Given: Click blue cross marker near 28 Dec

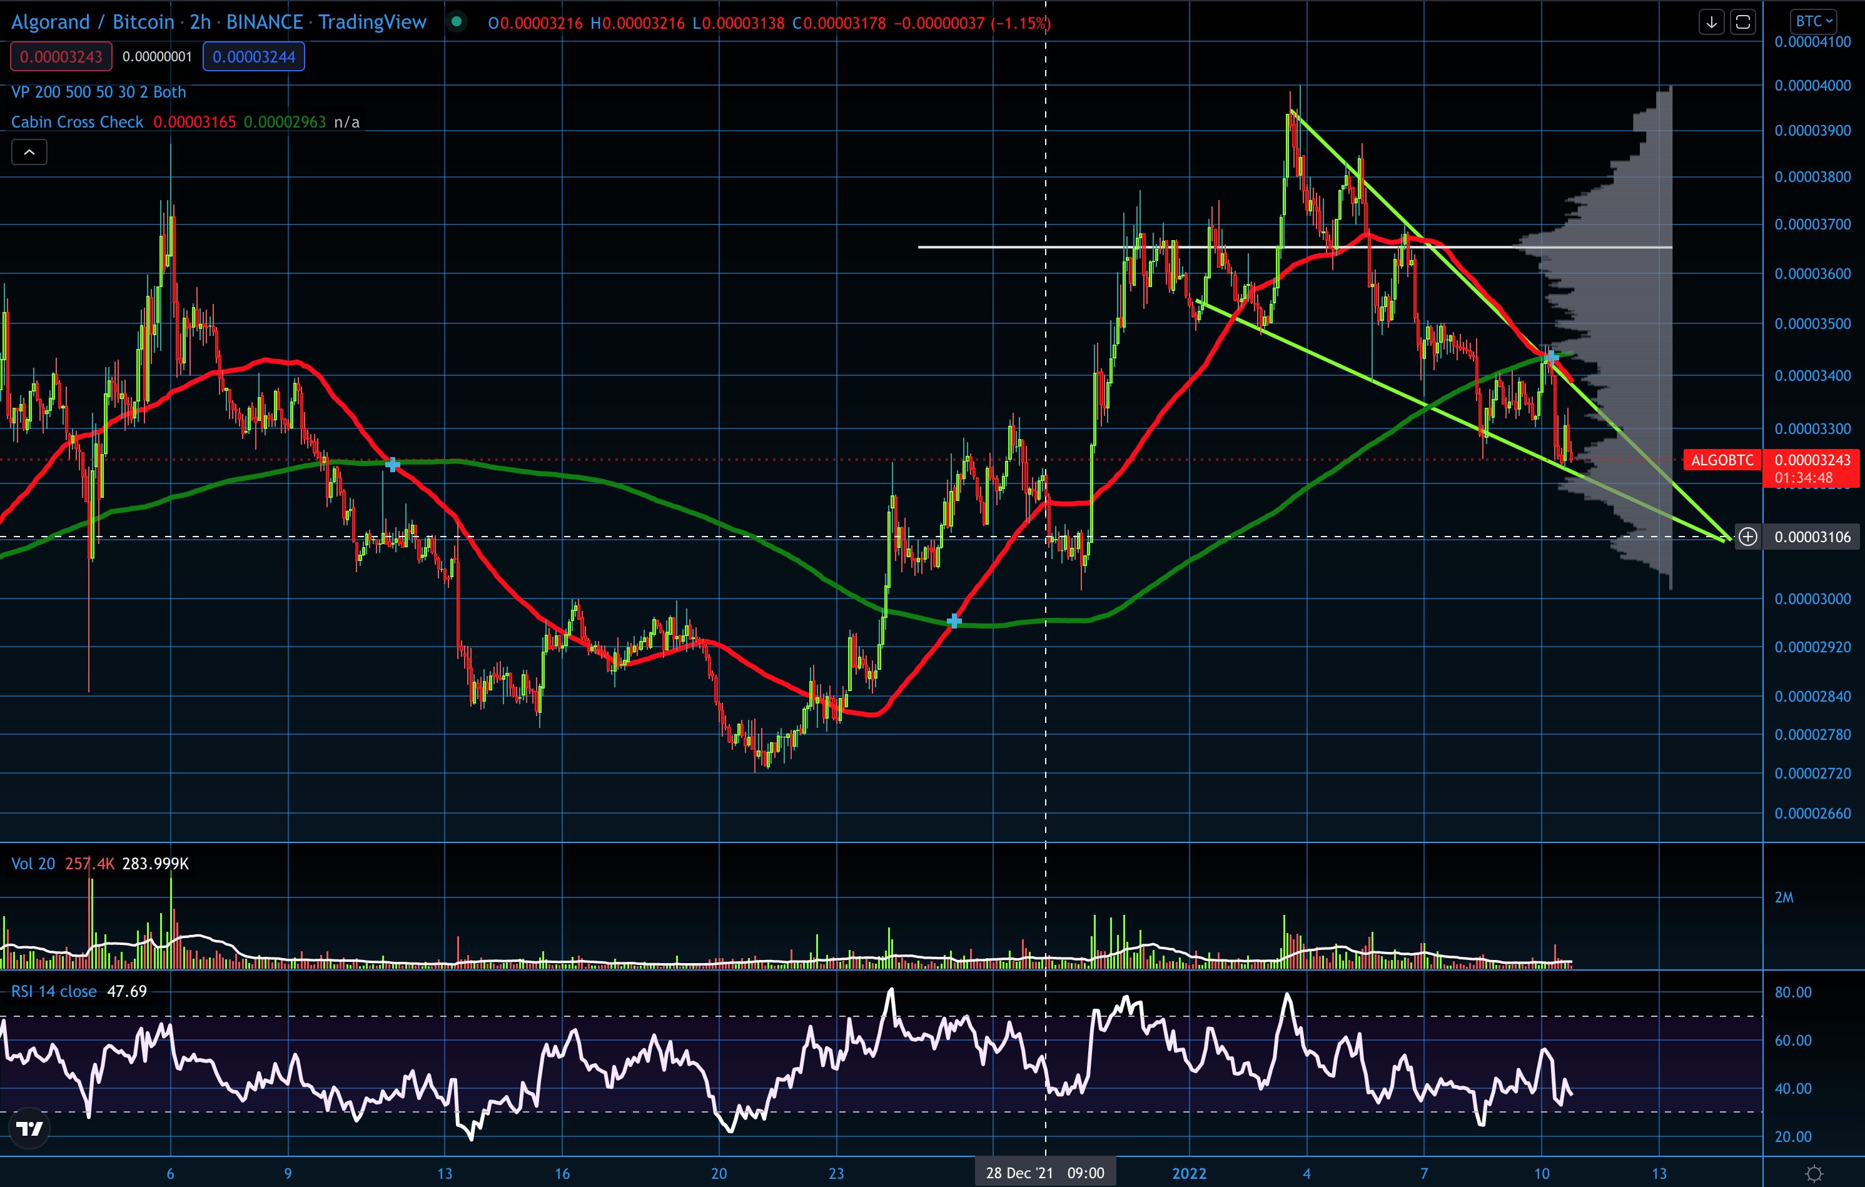Looking at the screenshot, I should [954, 621].
